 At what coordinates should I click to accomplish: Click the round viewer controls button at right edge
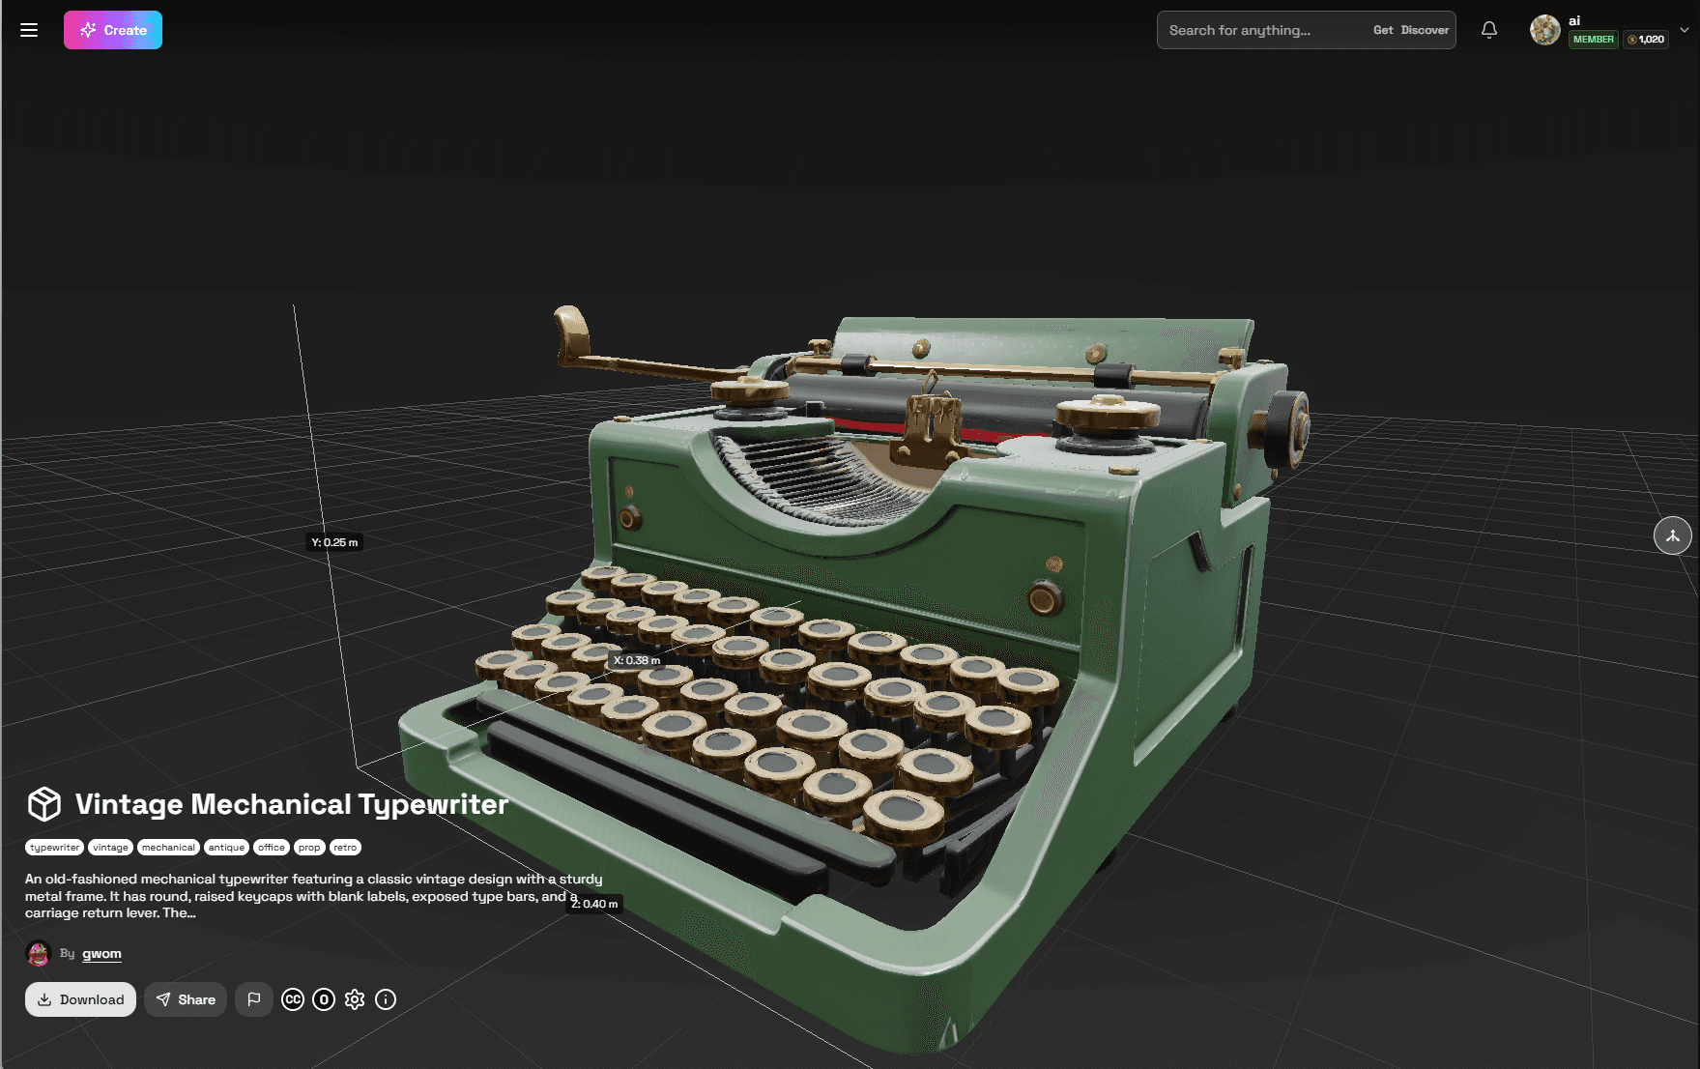(1672, 535)
